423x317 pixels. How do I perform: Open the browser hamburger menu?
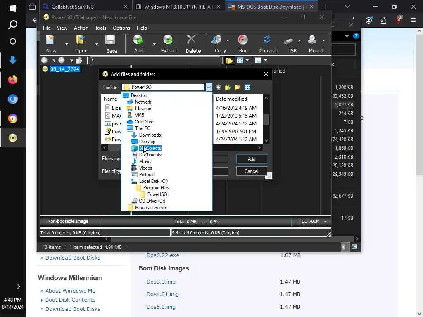413,20
